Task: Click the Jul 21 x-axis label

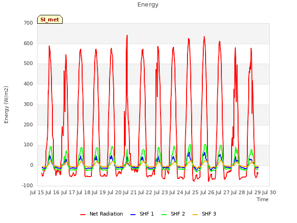Action: 130,193
